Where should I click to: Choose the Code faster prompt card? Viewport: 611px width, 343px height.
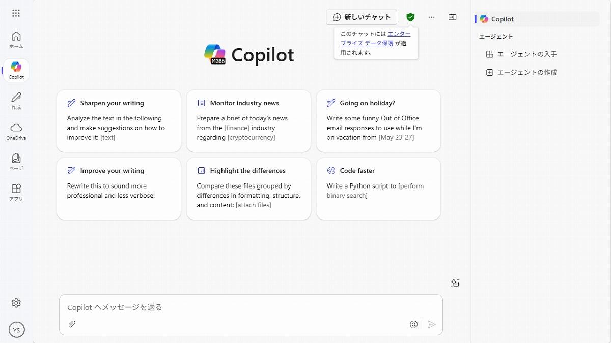coord(378,189)
